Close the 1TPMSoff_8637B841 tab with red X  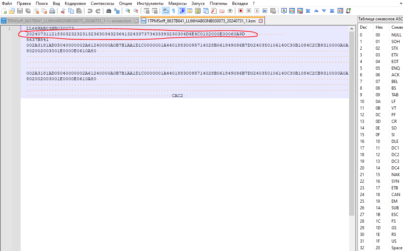pyautogui.click(x=260, y=21)
